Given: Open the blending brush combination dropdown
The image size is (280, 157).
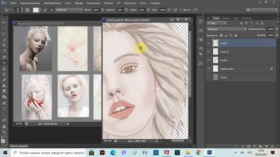Looking at the screenshot, I should tap(69, 10).
